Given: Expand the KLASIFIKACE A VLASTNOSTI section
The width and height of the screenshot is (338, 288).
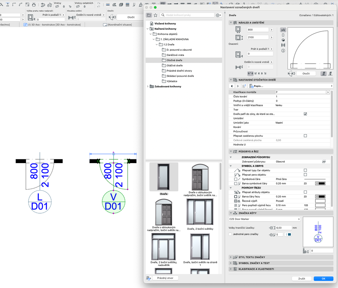Looking at the screenshot, I should click(231, 269).
